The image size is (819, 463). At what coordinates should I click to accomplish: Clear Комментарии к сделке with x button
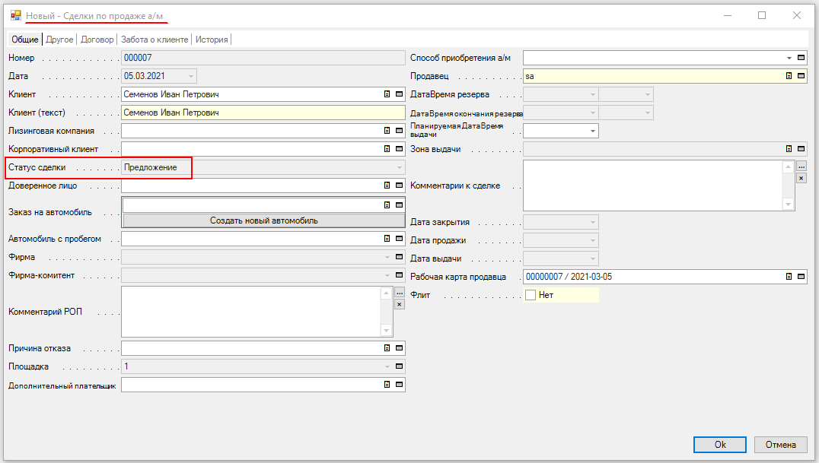click(x=801, y=178)
